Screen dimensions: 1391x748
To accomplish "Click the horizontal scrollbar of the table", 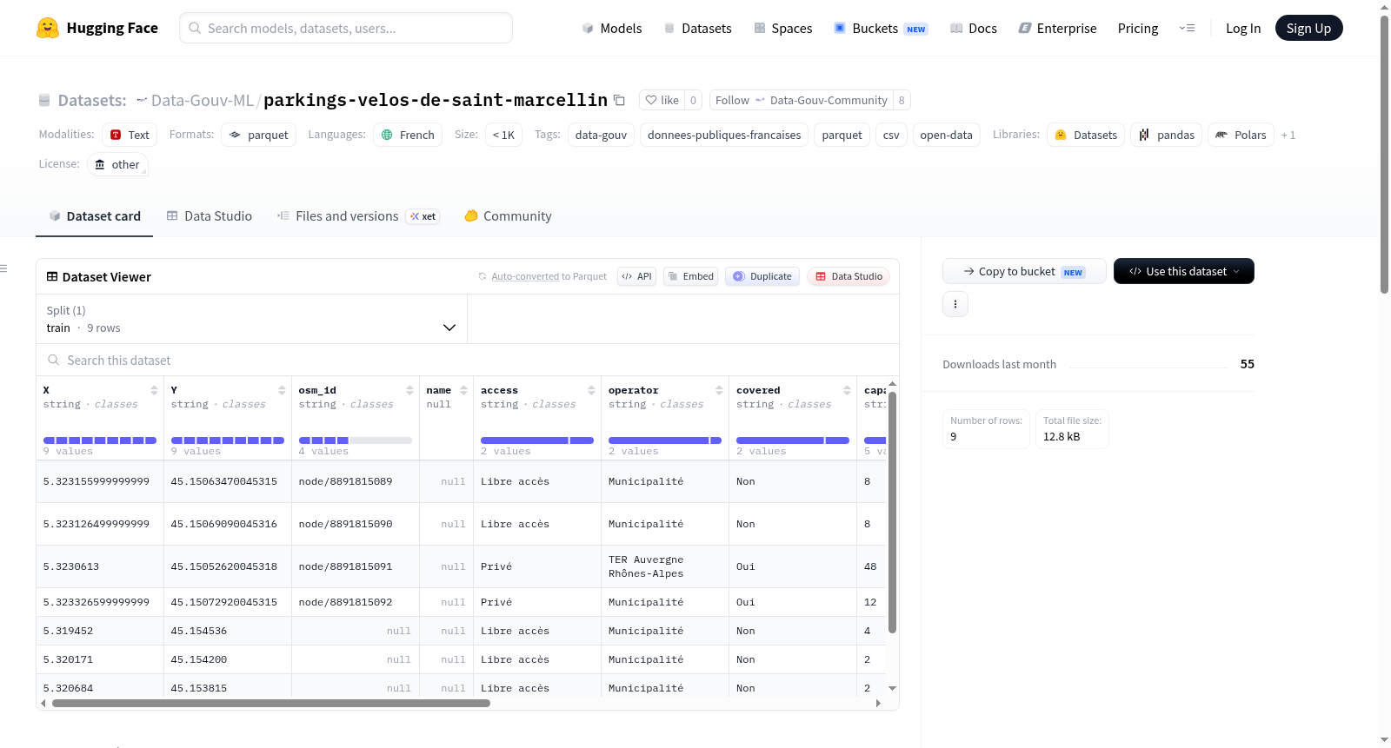I will (271, 704).
